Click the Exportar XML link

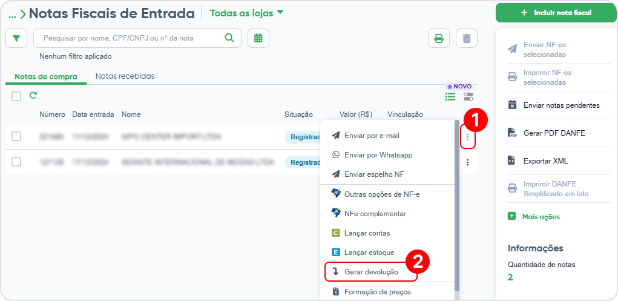tap(545, 161)
